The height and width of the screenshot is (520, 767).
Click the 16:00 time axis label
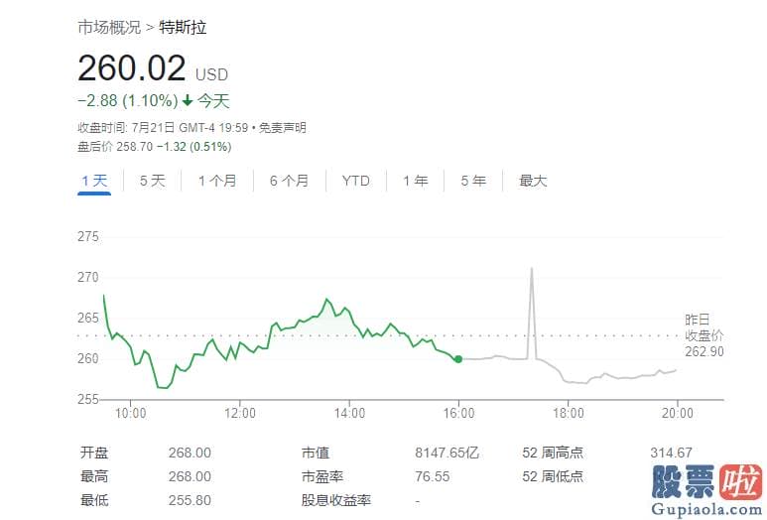coord(458,414)
